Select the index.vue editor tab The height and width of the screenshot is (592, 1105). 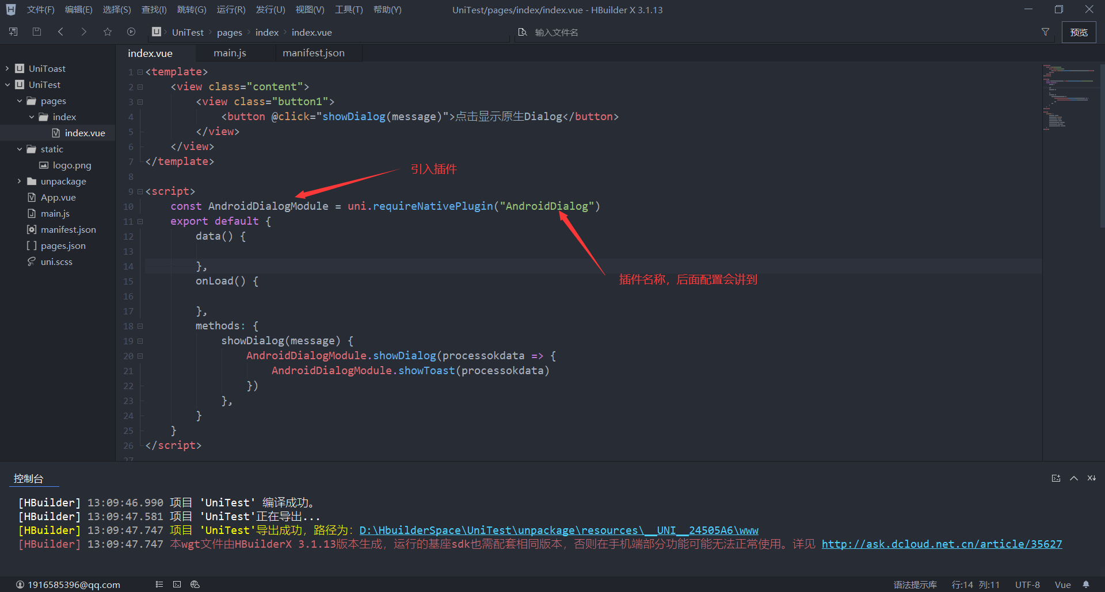[150, 53]
